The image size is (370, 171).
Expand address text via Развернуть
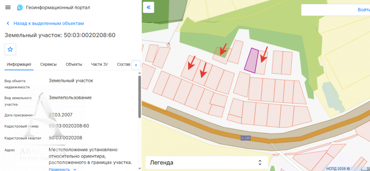[x=62, y=169]
